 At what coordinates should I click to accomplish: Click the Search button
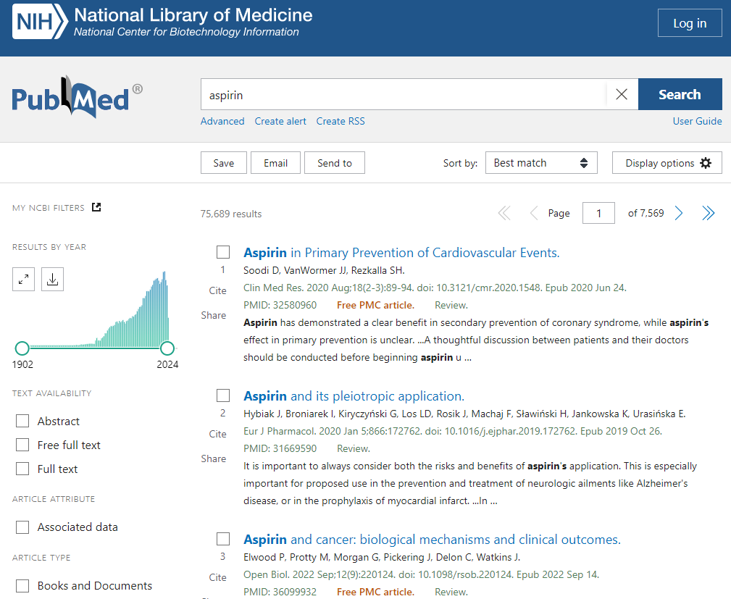[680, 94]
